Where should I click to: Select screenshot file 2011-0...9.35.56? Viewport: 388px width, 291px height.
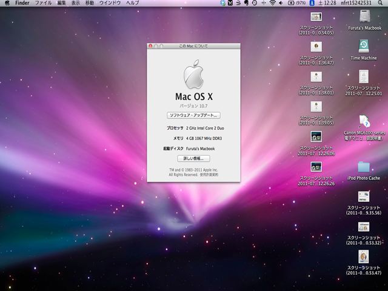(364, 196)
